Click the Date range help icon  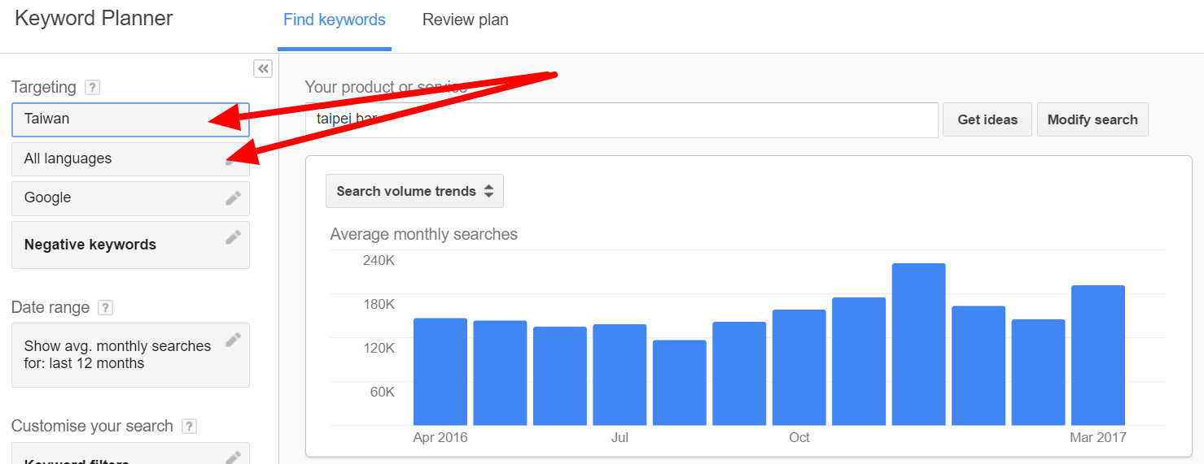point(105,308)
